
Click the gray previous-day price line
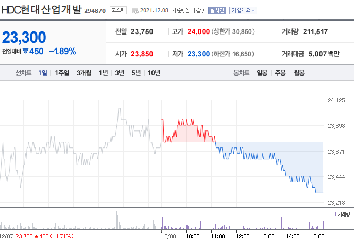(x=80, y=147)
